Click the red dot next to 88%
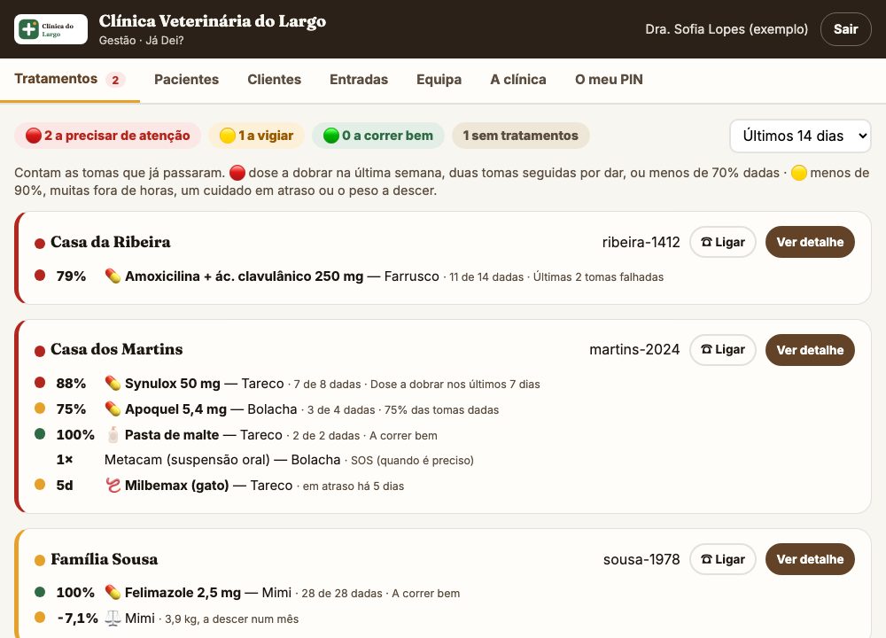 tap(40, 383)
